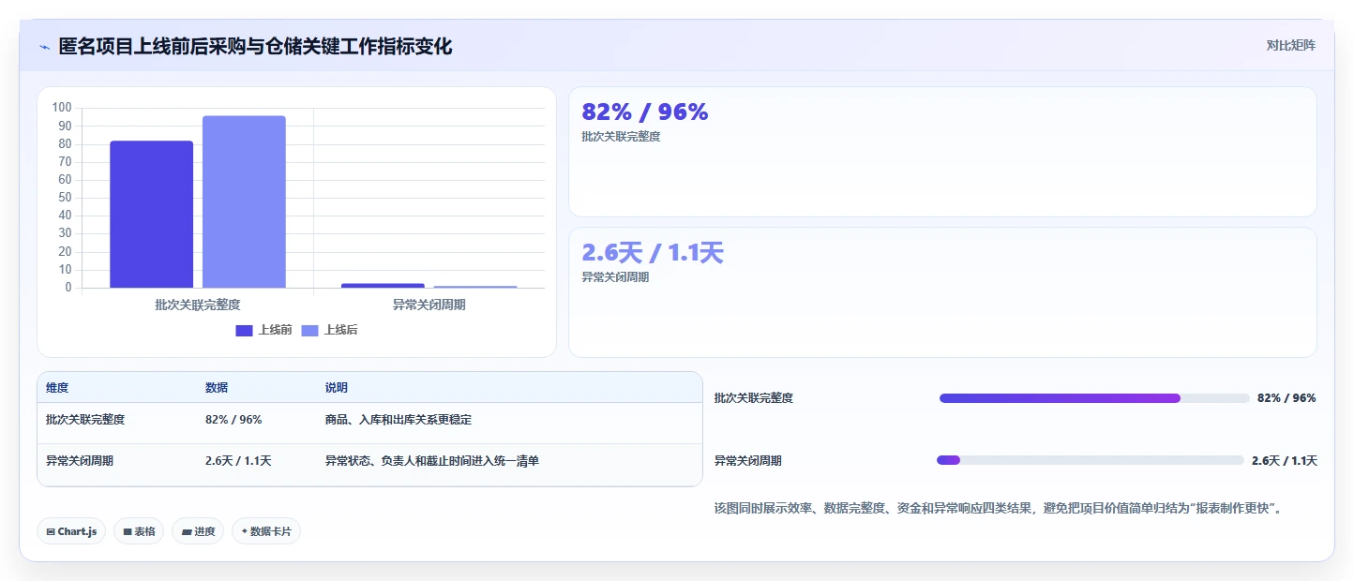Select the 进度 tag chip
This screenshot has height=581, width=1354.
coord(198,531)
